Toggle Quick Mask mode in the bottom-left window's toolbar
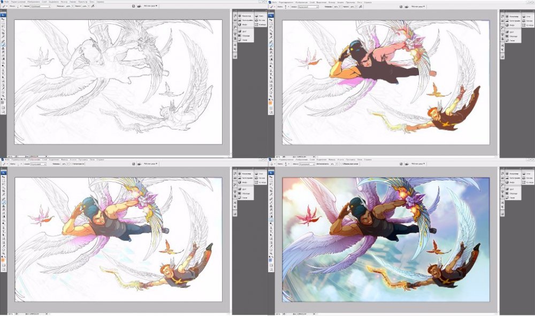Screen dimensions: 535x316 pos(3,266)
